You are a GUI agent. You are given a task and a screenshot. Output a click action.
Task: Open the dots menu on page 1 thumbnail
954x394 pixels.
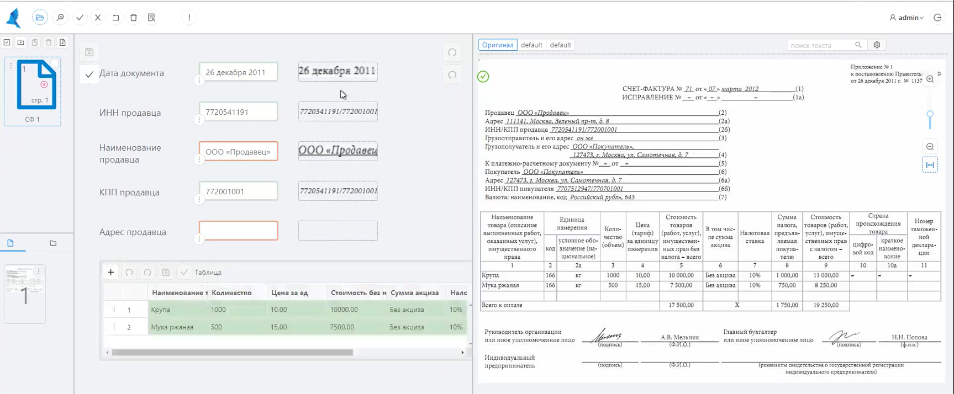point(39,271)
